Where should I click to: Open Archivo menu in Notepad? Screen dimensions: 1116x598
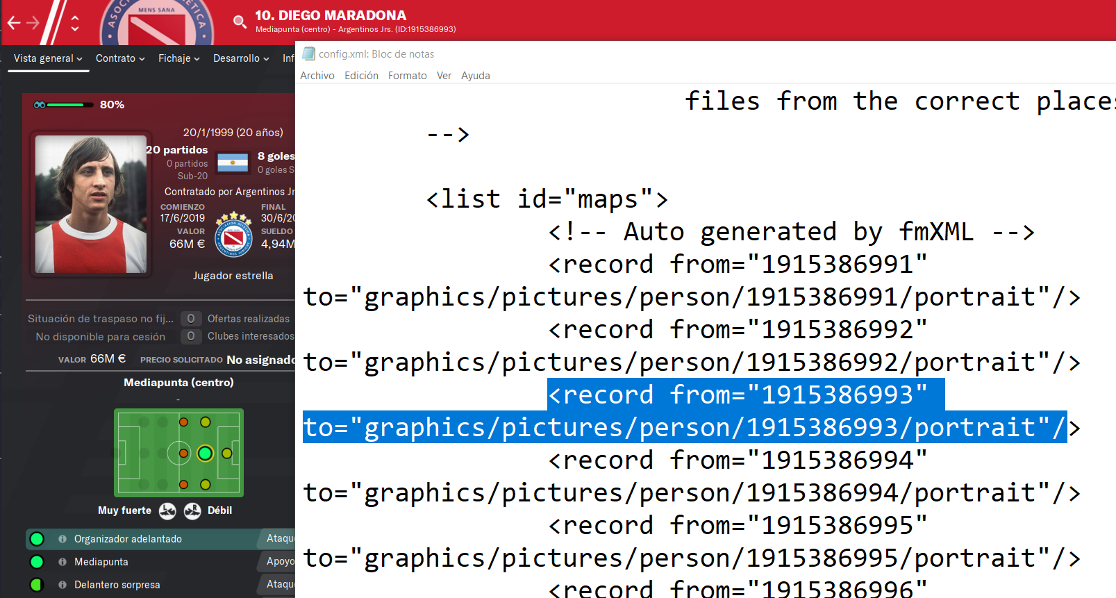(x=317, y=76)
